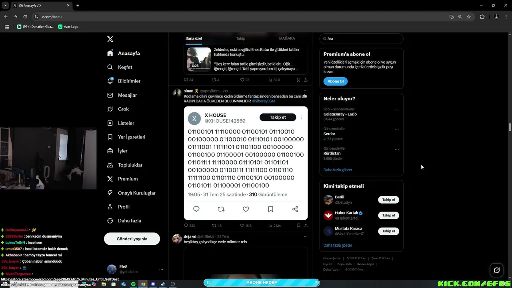This screenshot has width=512, height=288.
Task: Follow Betül with Takip et
Action: [x=388, y=200]
